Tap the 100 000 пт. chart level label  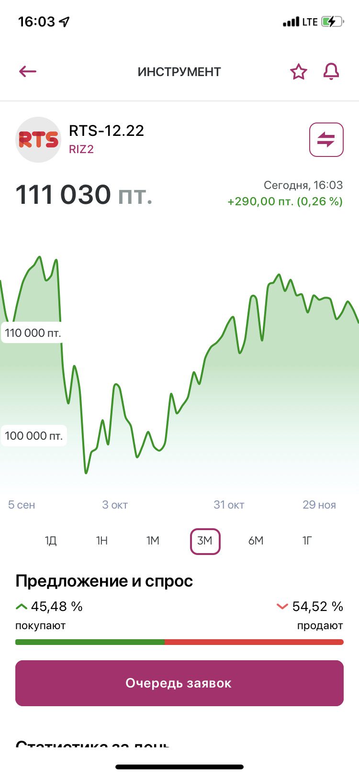click(34, 436)
